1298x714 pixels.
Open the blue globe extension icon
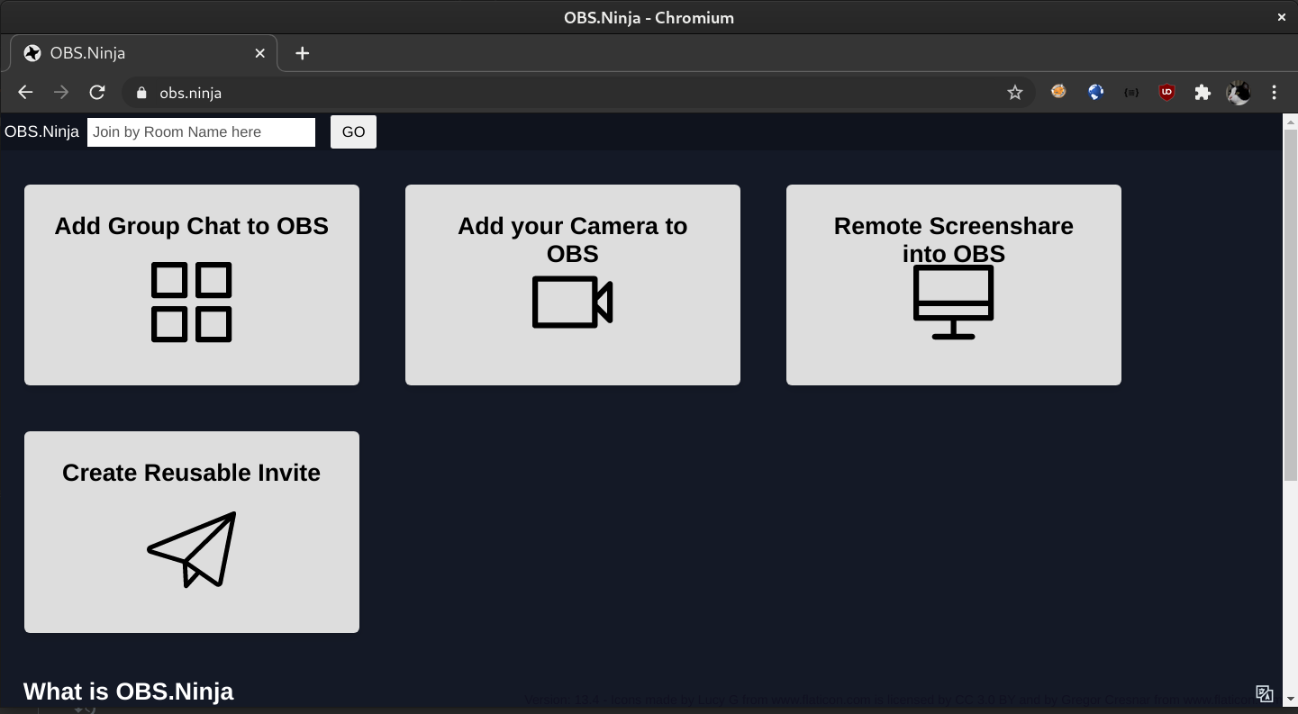click(x=1095, y=92)
